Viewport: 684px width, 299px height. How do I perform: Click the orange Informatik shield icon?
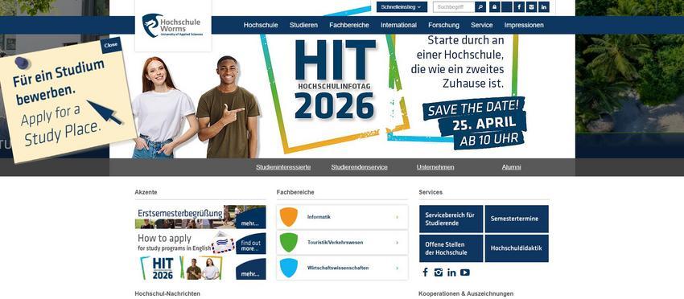(x=288, y=217)
